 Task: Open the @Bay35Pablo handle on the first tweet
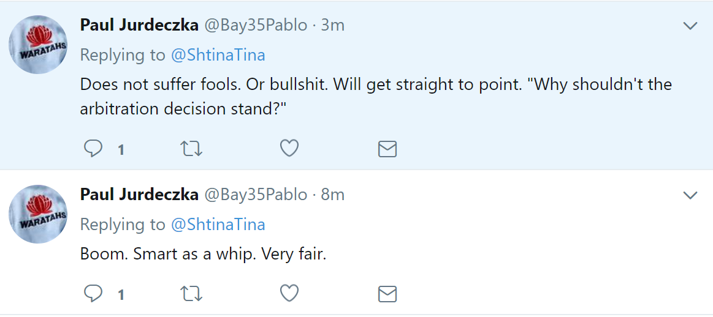(255, 26)
